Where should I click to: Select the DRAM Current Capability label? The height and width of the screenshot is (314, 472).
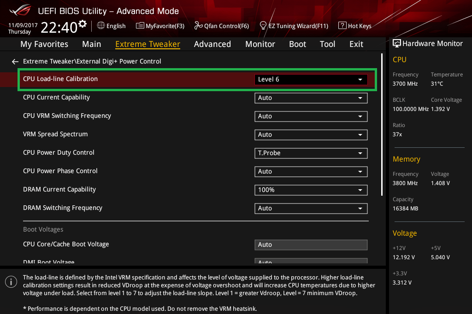[59, 190]
